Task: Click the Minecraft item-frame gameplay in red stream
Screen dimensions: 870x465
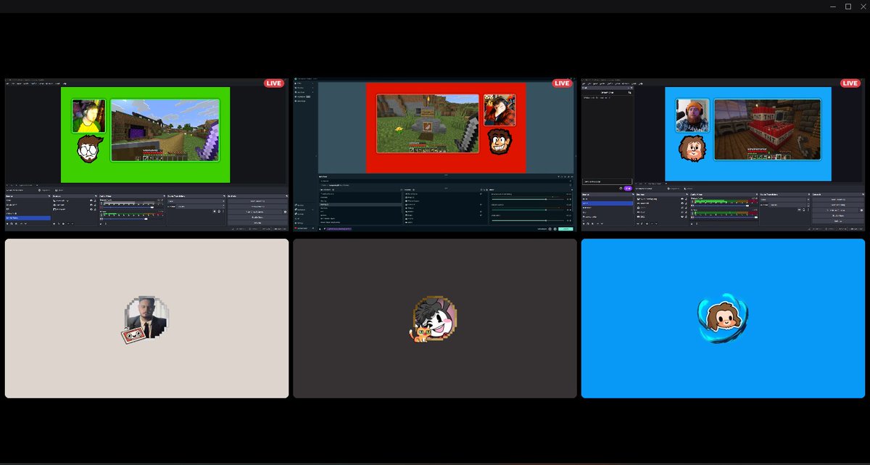Action: [428, 123]
